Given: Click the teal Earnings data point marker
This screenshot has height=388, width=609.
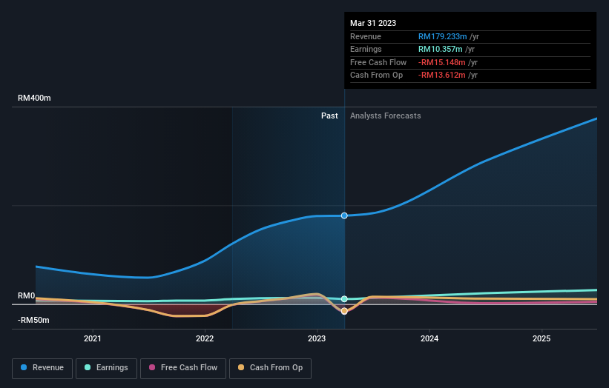Looking at the screenshot, I should coord(344,299).
